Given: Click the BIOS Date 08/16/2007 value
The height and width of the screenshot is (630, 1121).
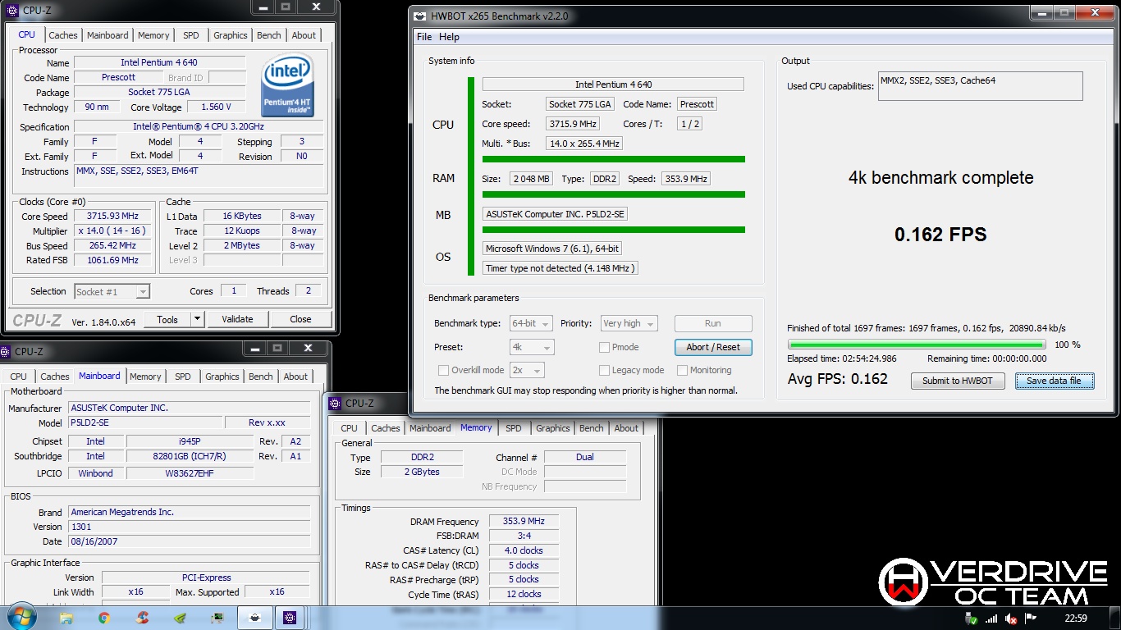Looking at the screenshot, I should click(x=190, y=541).
